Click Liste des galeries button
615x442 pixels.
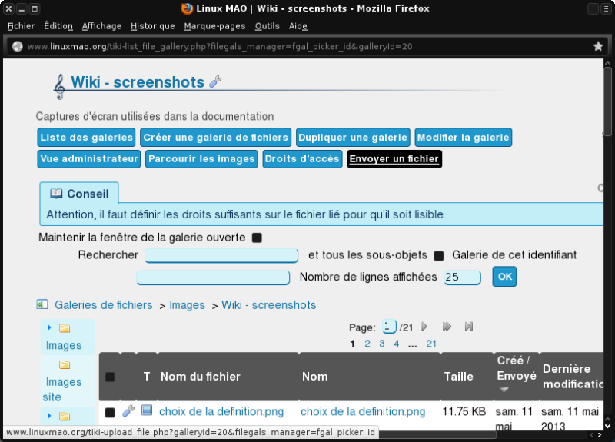pos(86,138)
